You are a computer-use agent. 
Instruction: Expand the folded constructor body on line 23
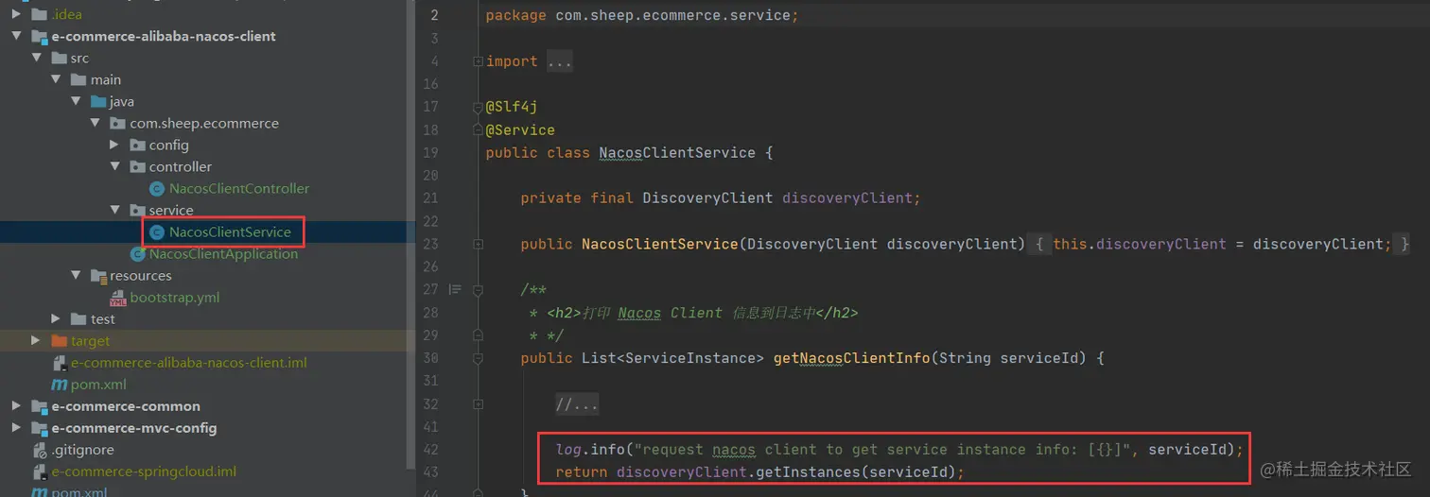(x=478, y=244)
